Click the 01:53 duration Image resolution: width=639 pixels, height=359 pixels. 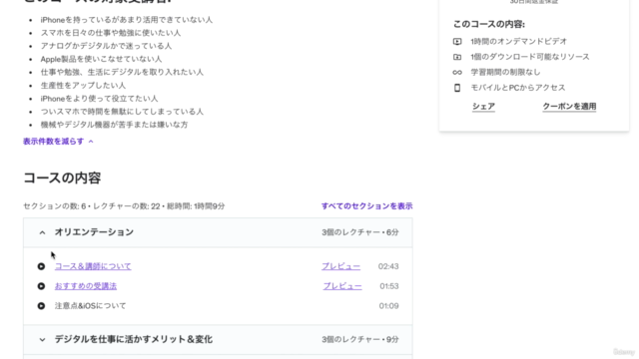point(389,286)
